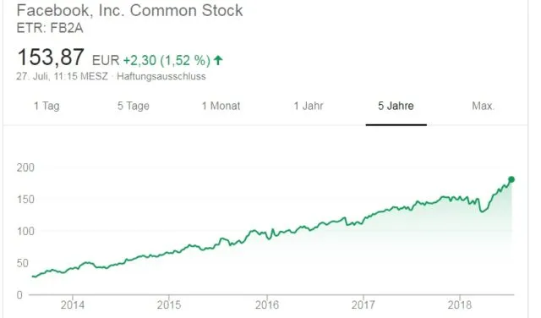Open the Haftungsausschluss disclaimer link
This screenshot has height=318, width=541.
point(161,76)
